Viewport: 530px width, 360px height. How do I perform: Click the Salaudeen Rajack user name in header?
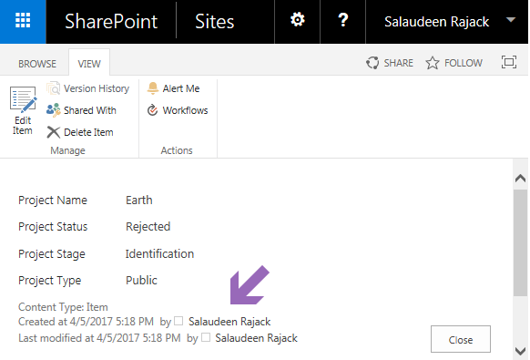click(437, 22)
